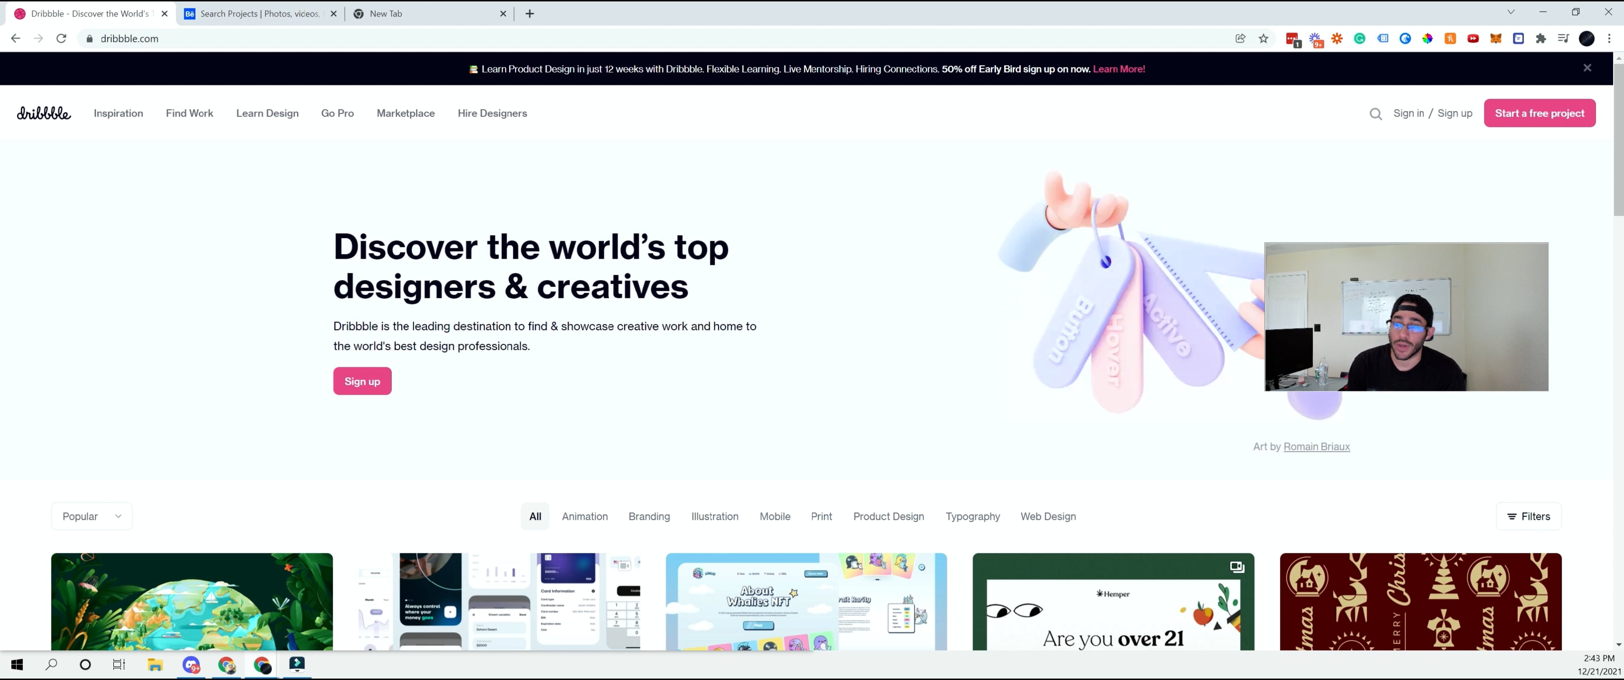This screenshot has width=1624, height=680.
Task: Open Windows taskbar search
Action: point(51,664)
